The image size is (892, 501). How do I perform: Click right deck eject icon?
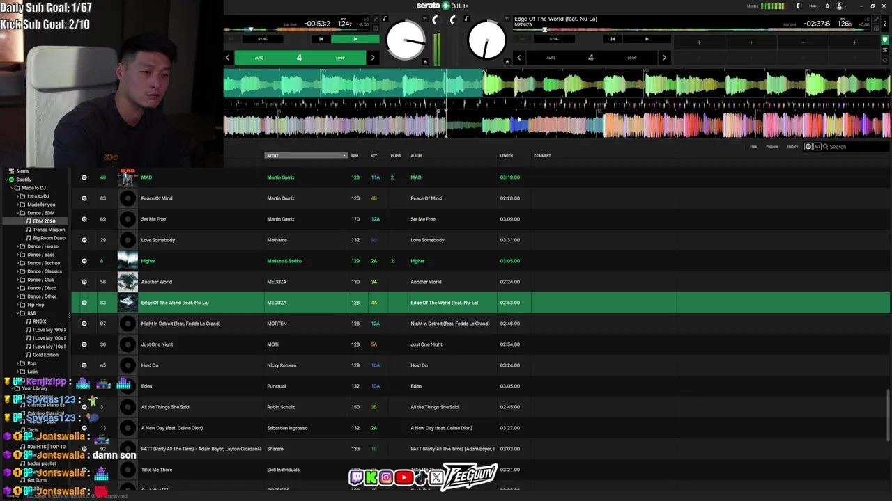pos(507,62)
